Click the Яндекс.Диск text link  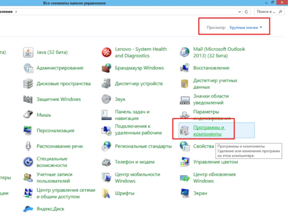pyautogui.click(x=50, y=209)
